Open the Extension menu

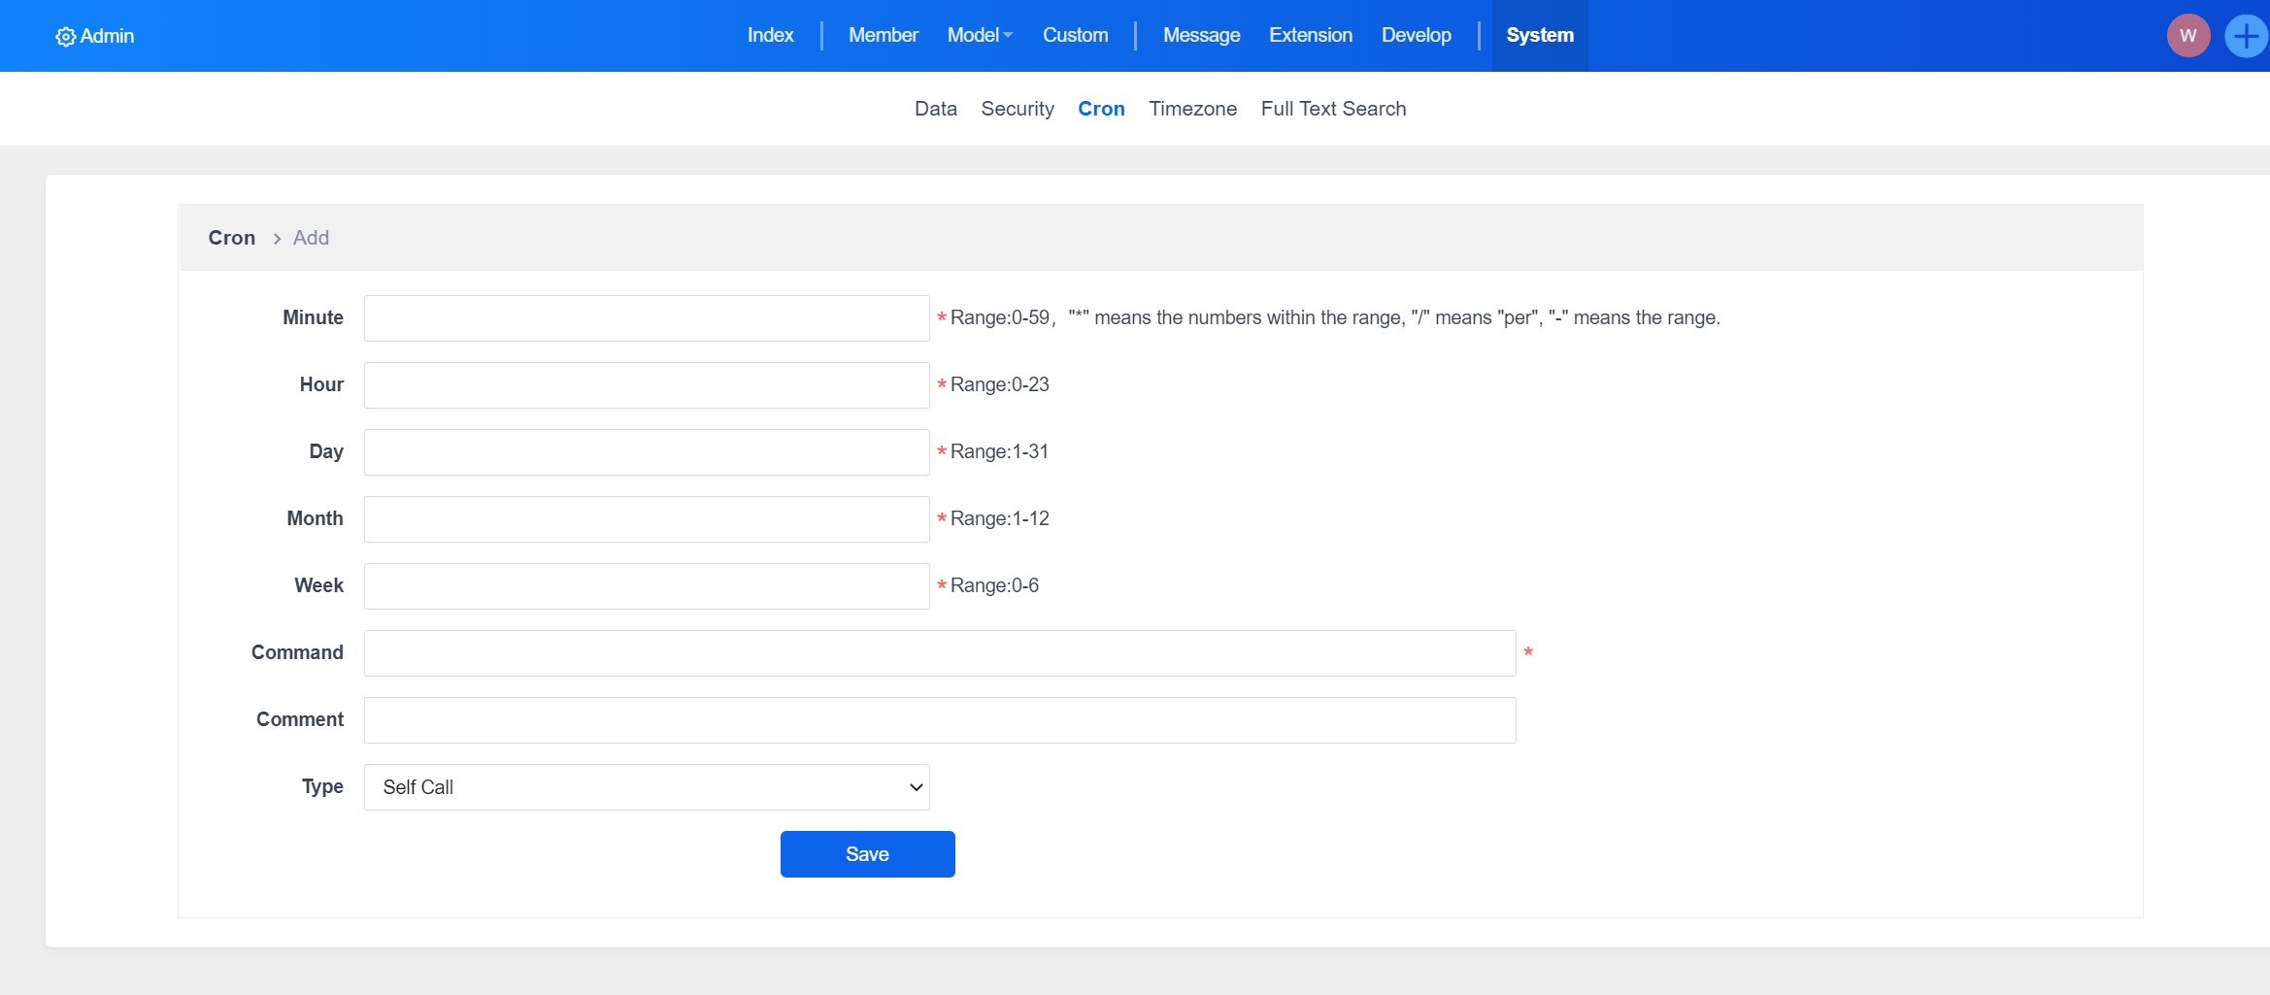coord(1310,35)
